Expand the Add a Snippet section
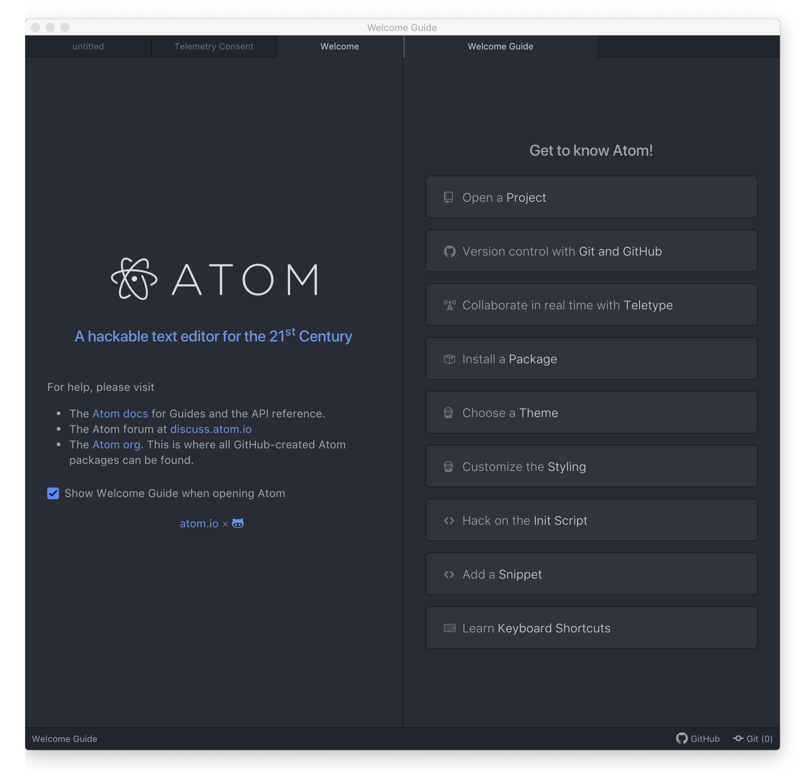The height and width of the screenshot is (781, 805). [592, 574]
